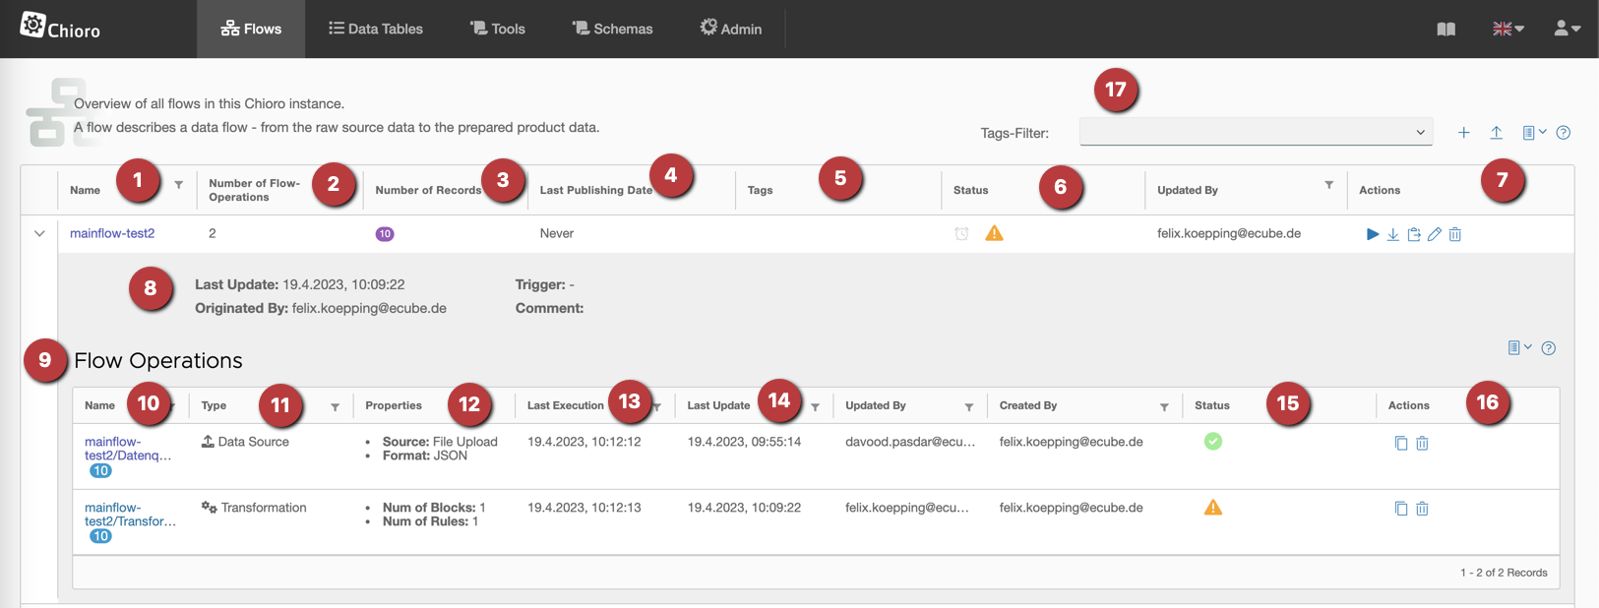Toggle the schedule alarm clock for mainflow-test2
This screenshot has width=1599, height=608.
coord(961,234)
